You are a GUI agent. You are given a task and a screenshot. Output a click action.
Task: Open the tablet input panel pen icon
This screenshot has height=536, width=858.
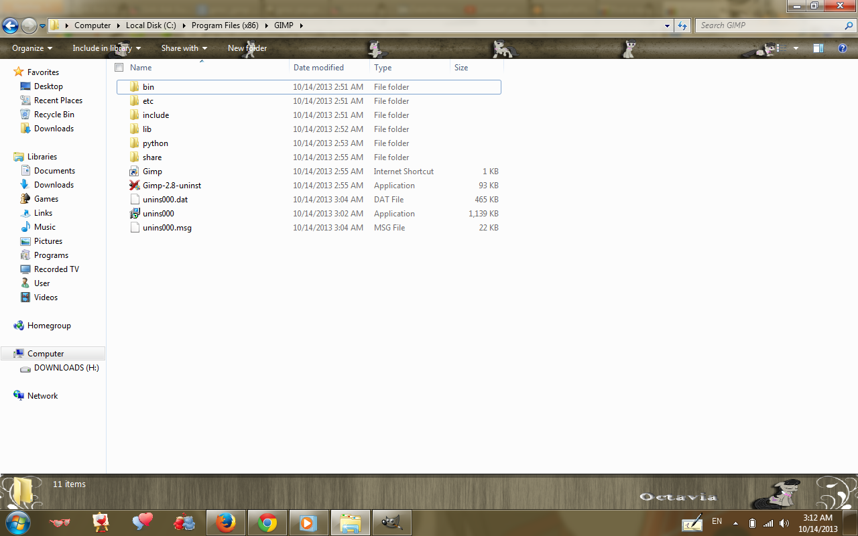(692, 523)
